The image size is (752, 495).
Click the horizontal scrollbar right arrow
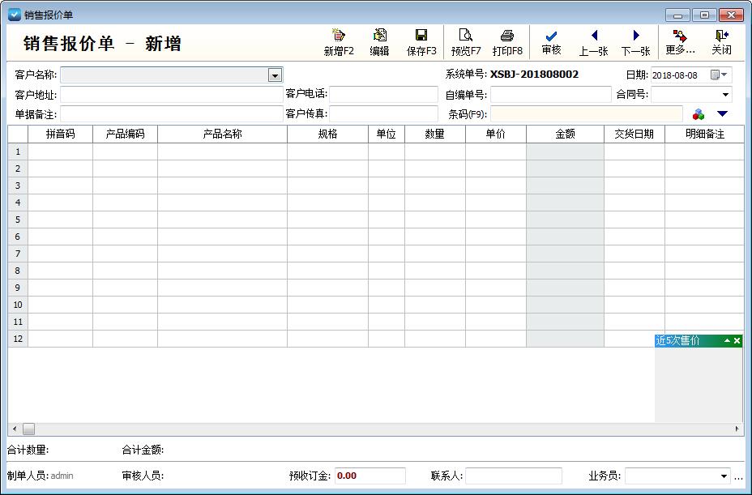(x=737, y=429)
